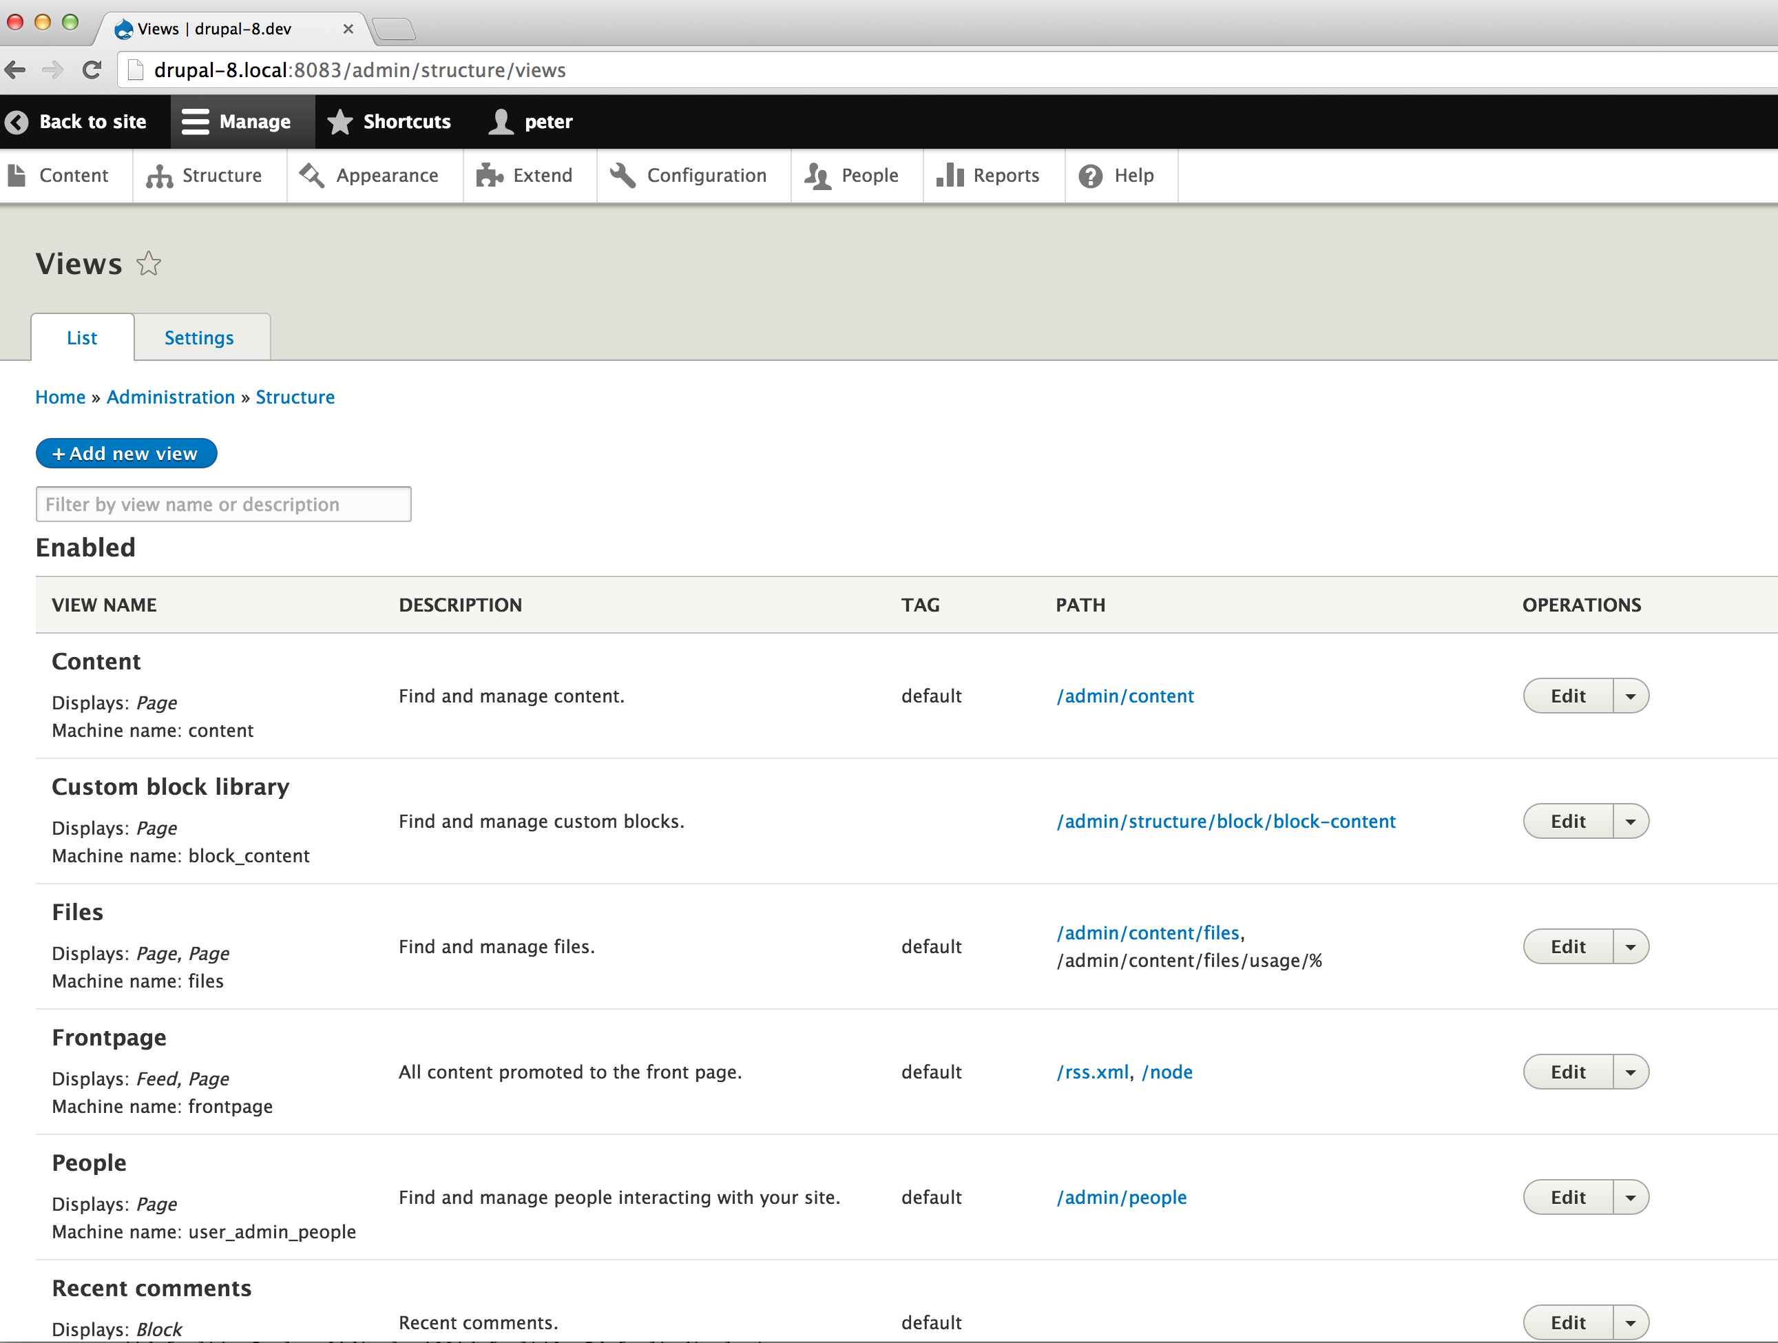Select the List tab

[x=81, y=337]
